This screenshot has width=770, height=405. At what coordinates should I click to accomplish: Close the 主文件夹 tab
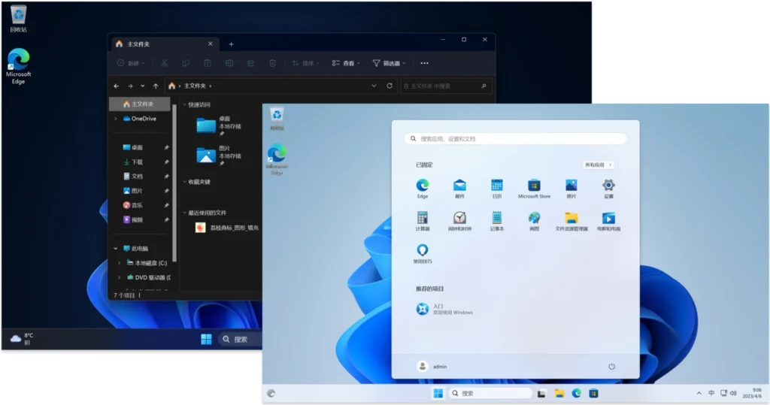[211, 44]
